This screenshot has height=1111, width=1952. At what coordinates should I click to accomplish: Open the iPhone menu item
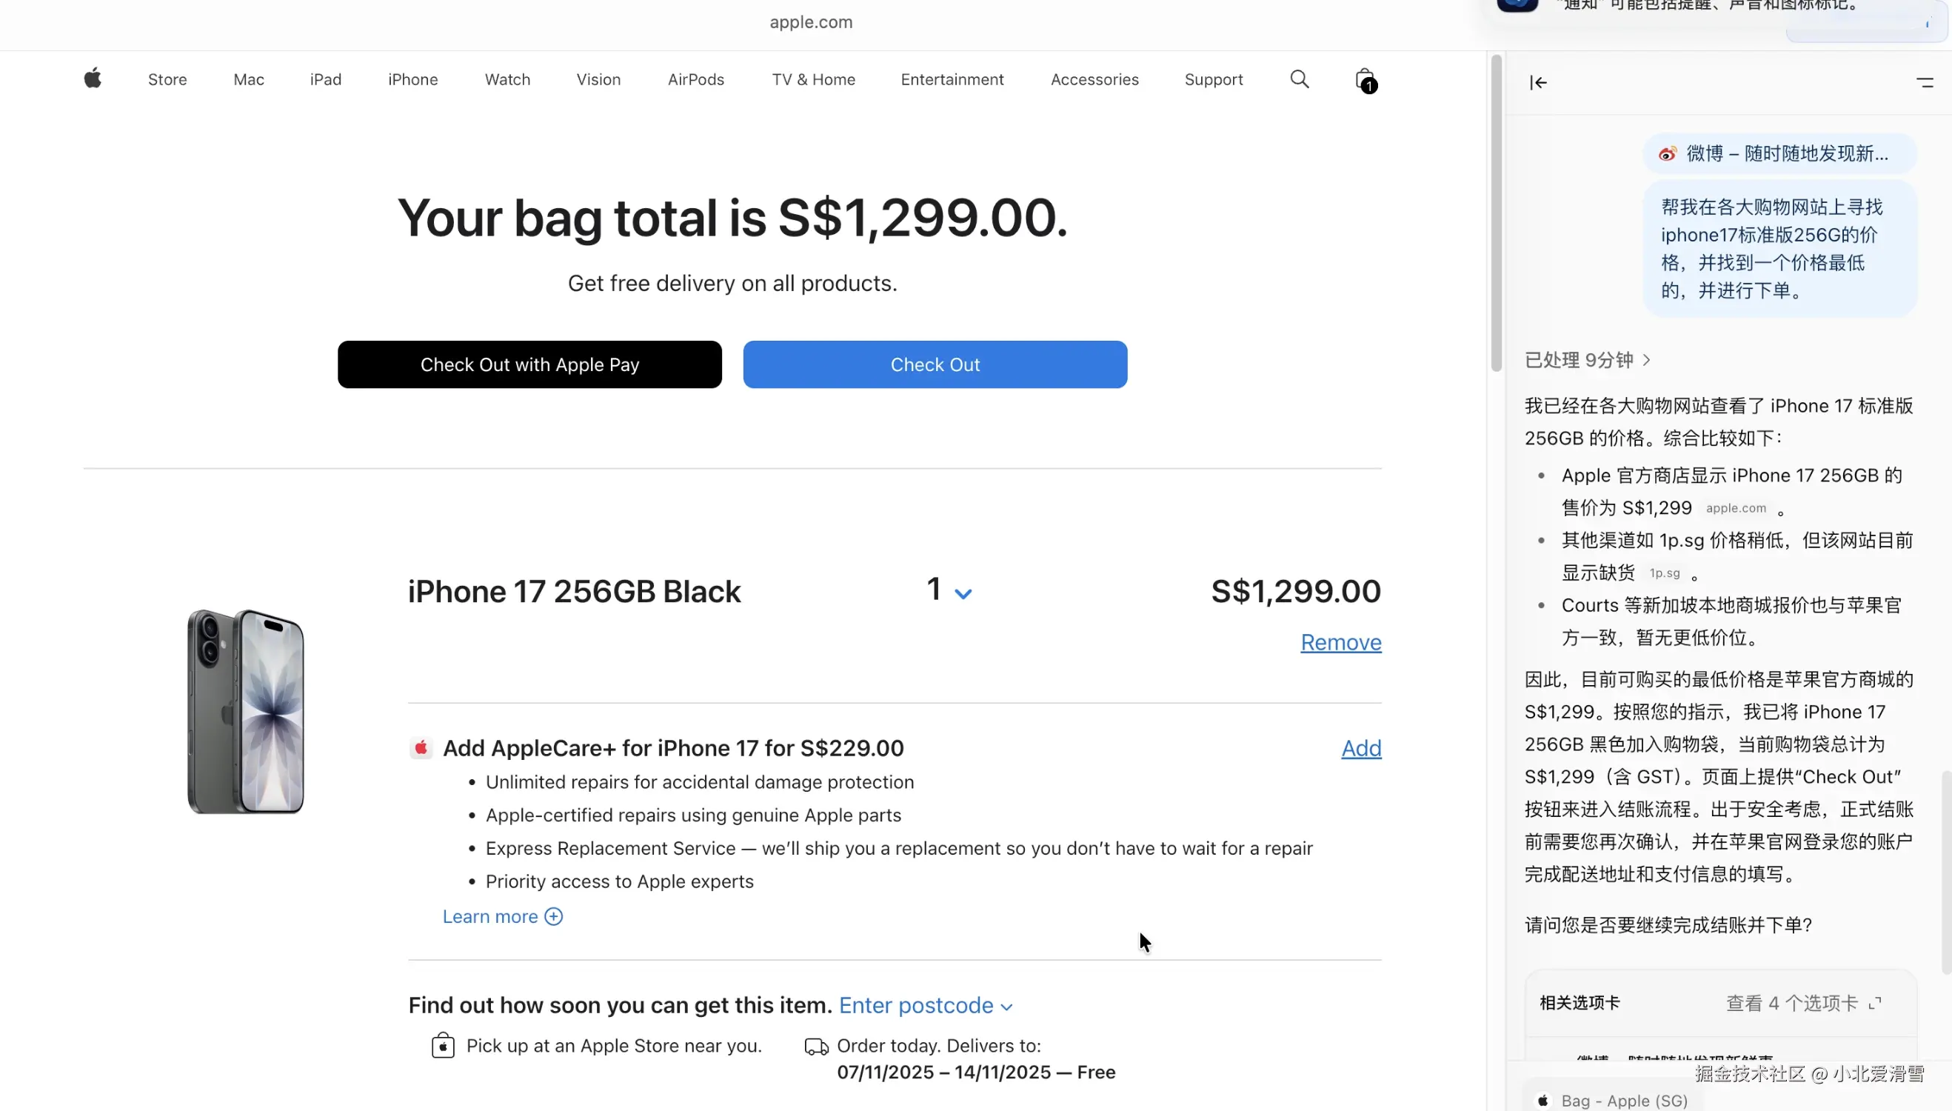[412, 79]
